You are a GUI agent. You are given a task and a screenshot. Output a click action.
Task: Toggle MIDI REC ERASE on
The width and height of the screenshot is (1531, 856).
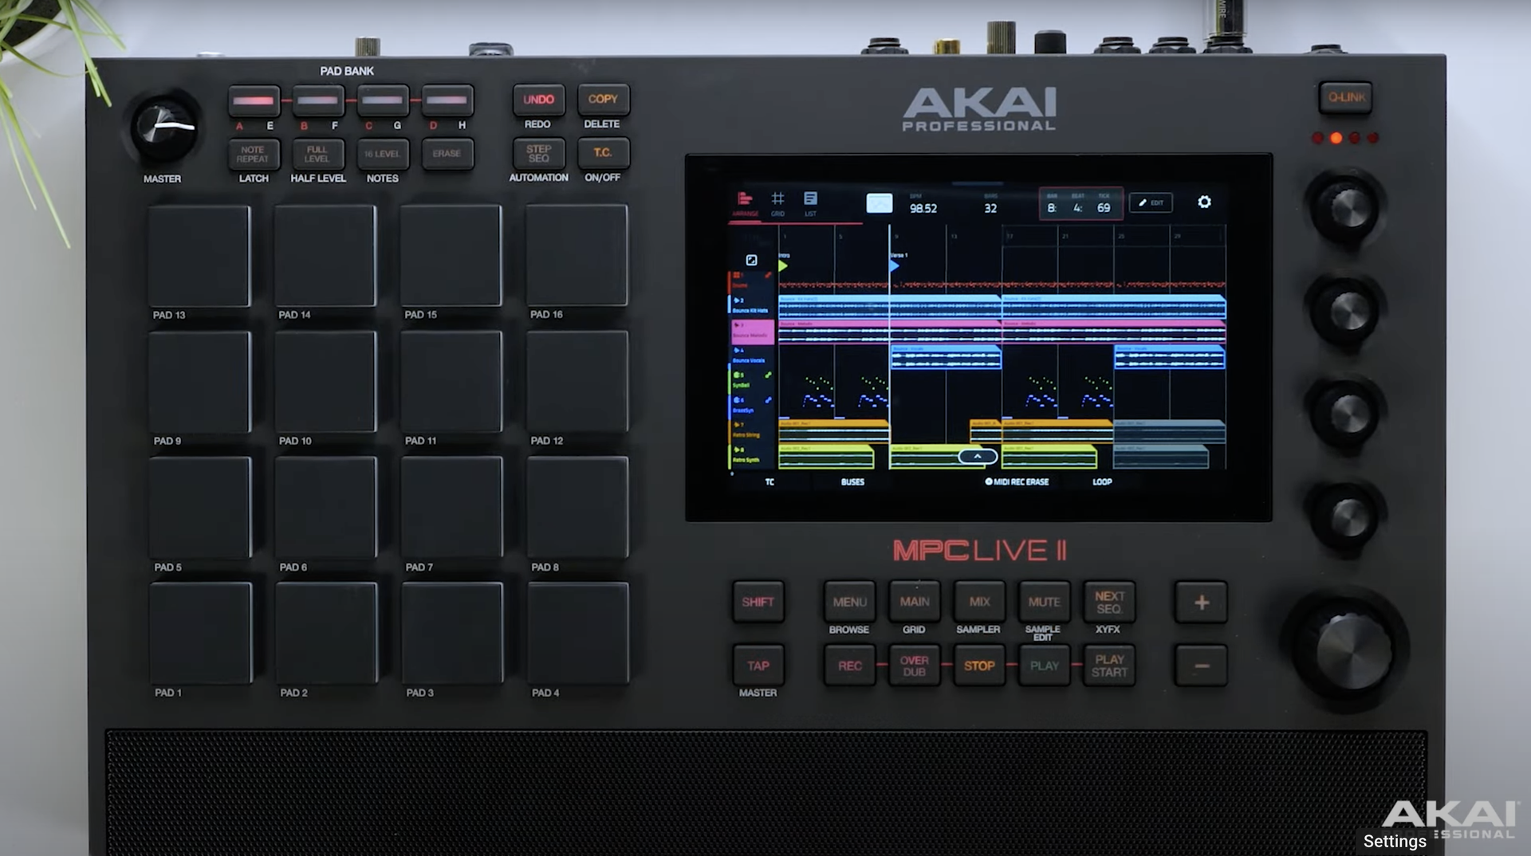1018,481
